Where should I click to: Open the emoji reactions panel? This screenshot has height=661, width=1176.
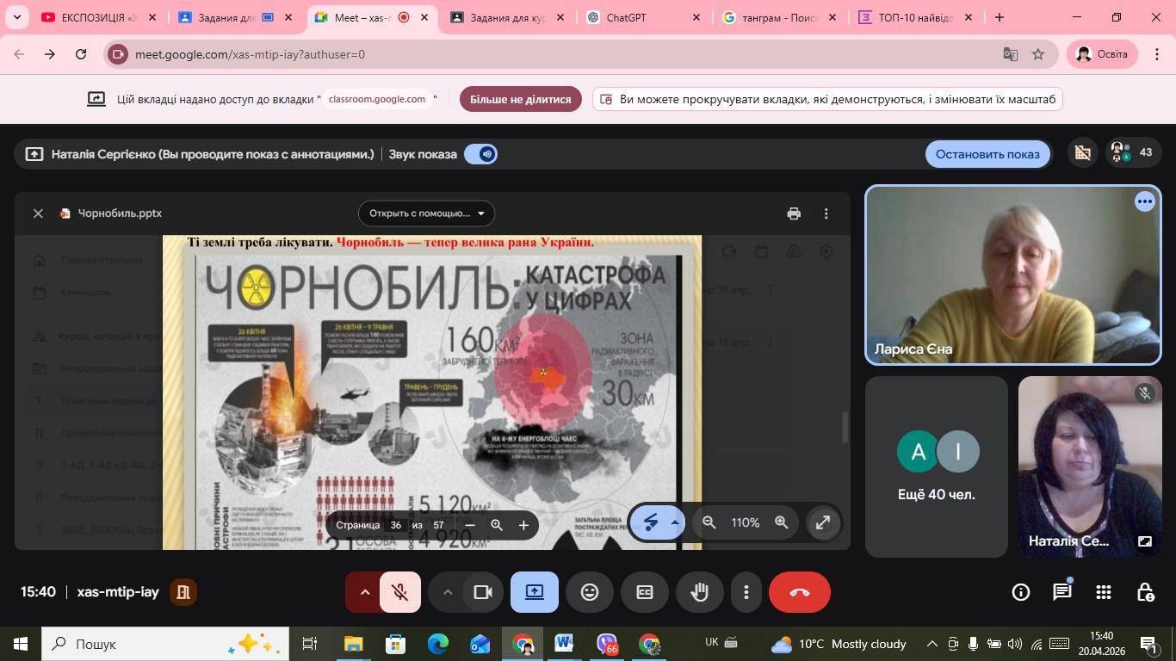590,592
